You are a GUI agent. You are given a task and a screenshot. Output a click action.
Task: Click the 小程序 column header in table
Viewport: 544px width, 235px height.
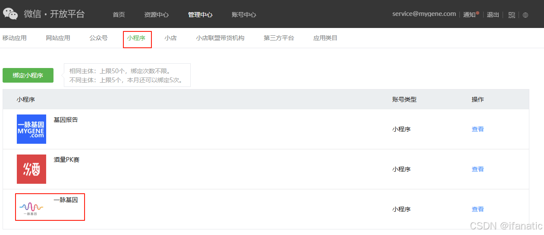[x=26, y=99]
